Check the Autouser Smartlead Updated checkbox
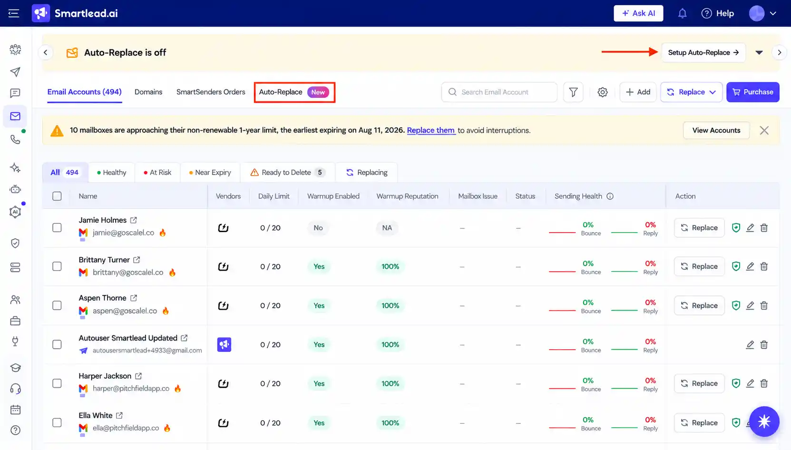Screen dimensions: 791x450 click(57, 344)
